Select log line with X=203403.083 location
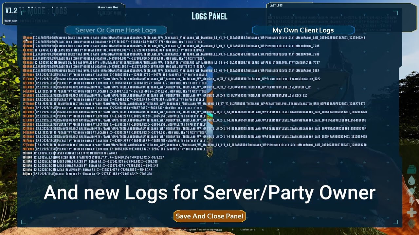The width and height of the screenshot is (419, 235). coord(113,108)
